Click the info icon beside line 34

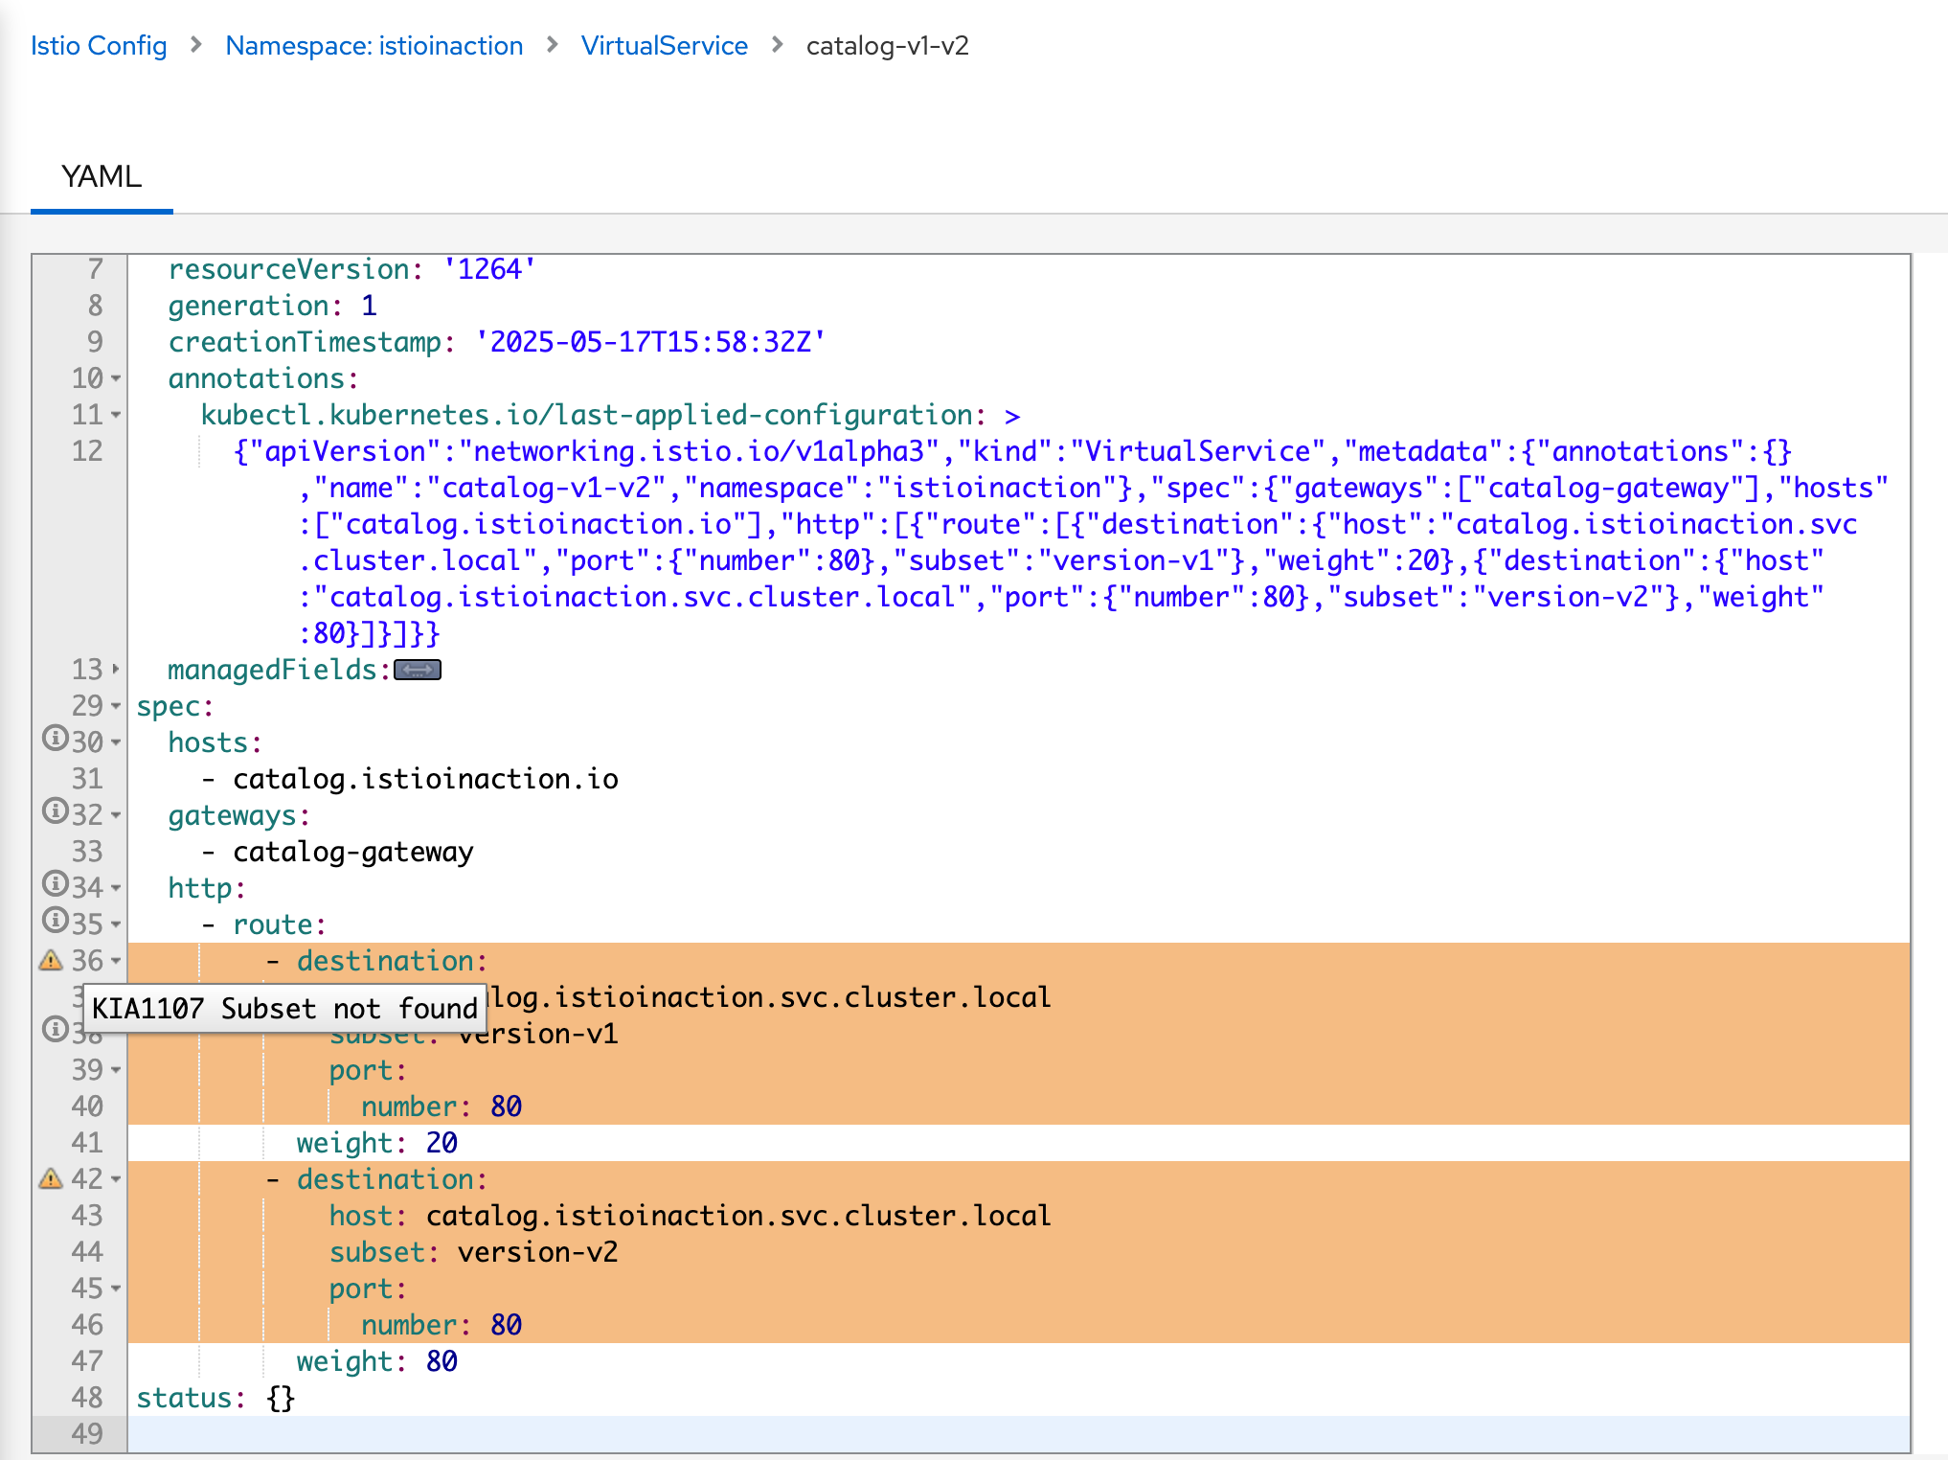tap(56, 884)
